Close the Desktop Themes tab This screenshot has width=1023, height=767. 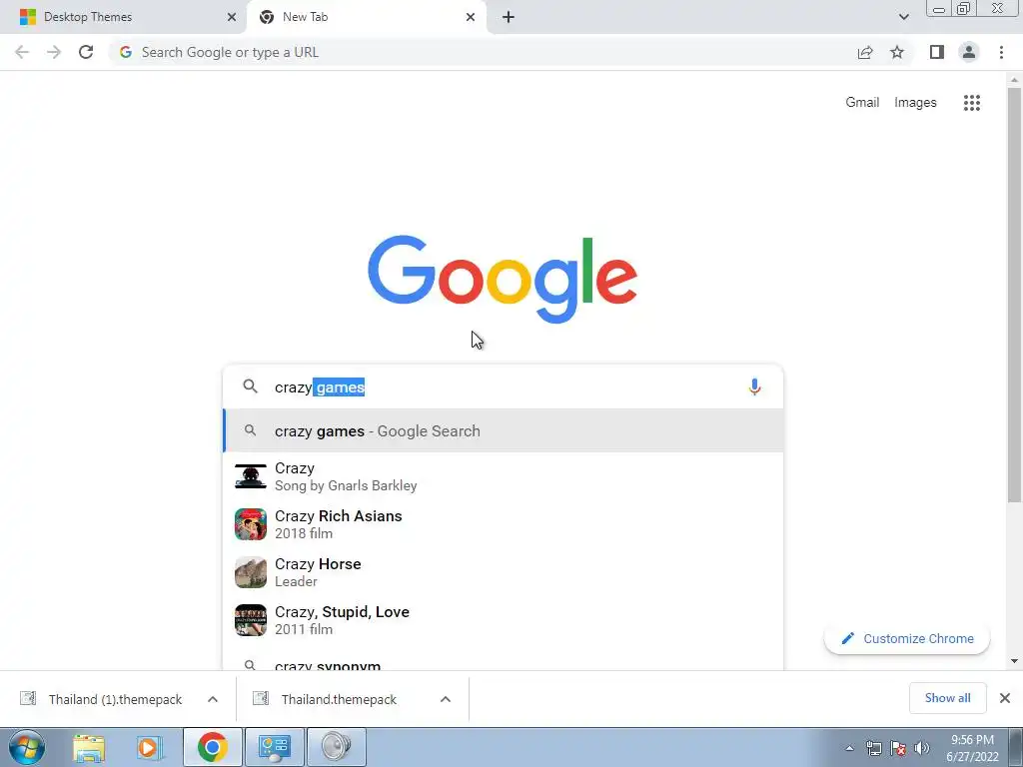(232, 17)
